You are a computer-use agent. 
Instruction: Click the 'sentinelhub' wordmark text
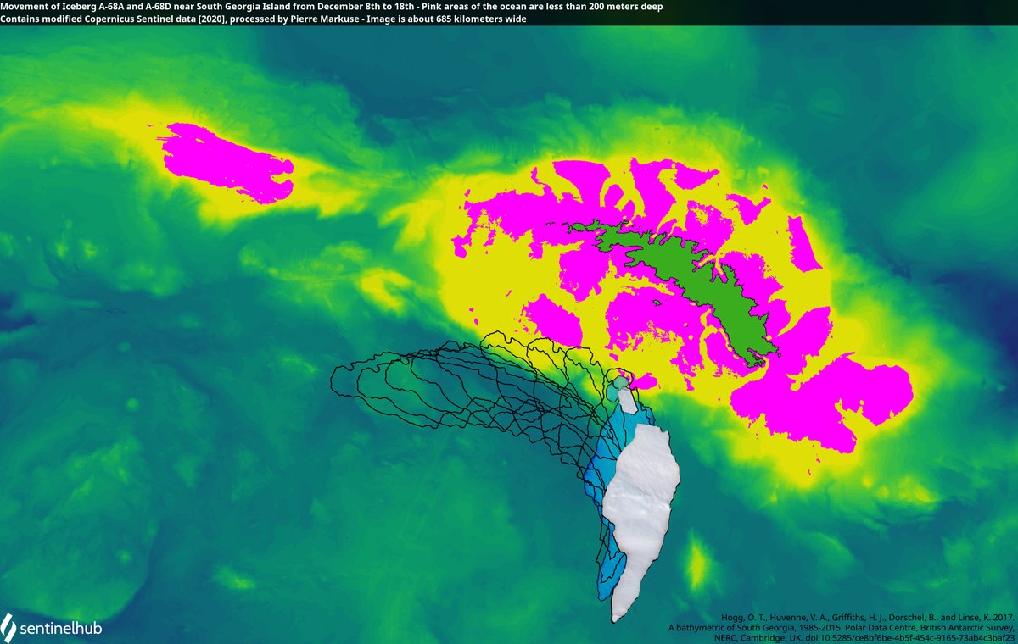tap(60, 628)
